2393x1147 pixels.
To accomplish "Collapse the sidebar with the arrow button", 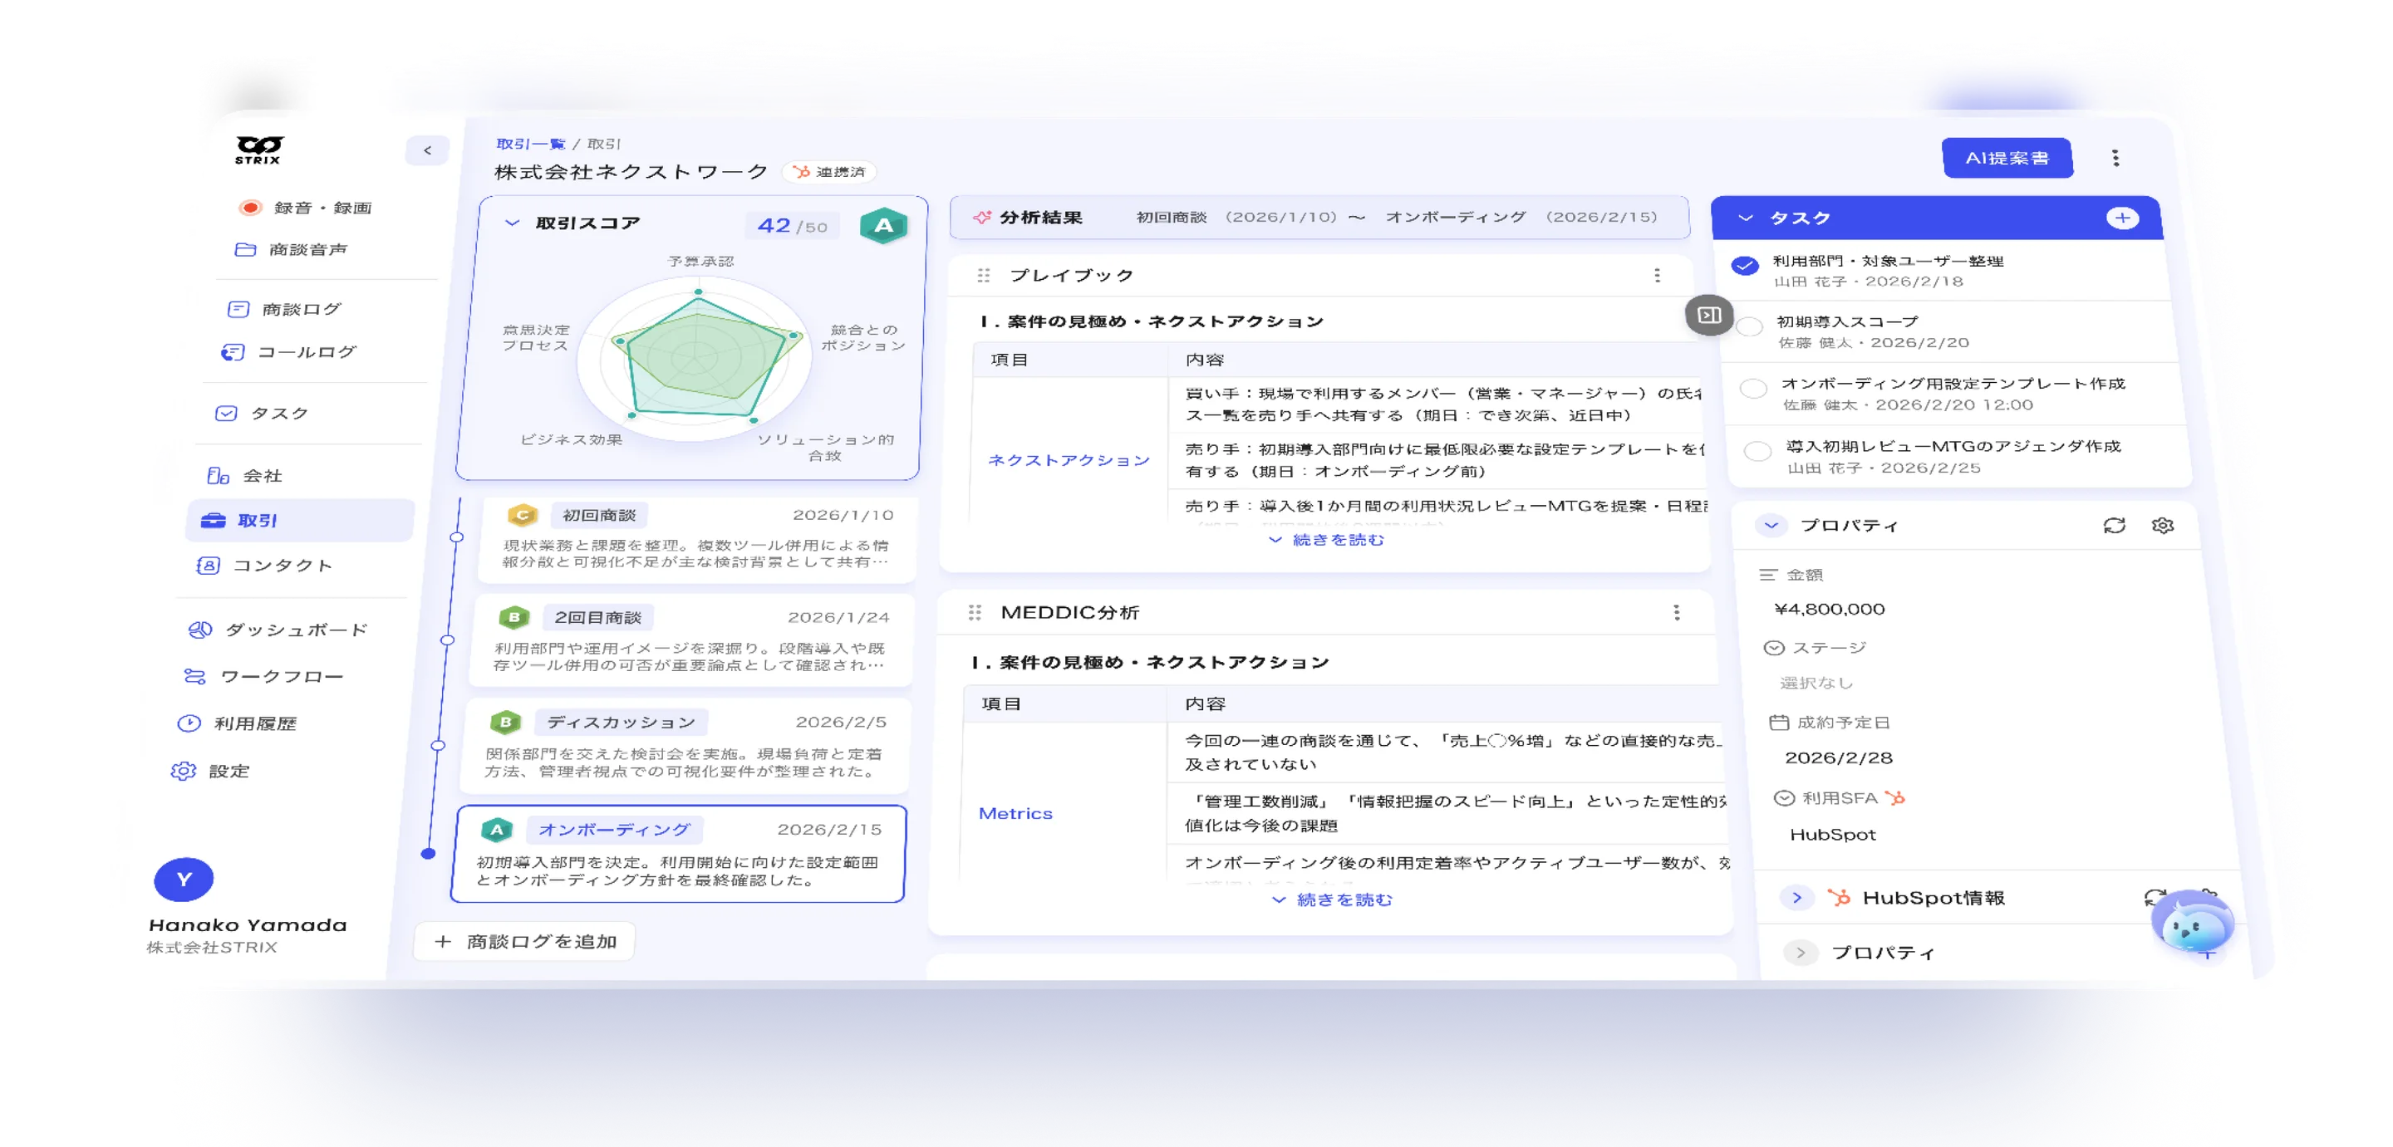I will point(427,150).
